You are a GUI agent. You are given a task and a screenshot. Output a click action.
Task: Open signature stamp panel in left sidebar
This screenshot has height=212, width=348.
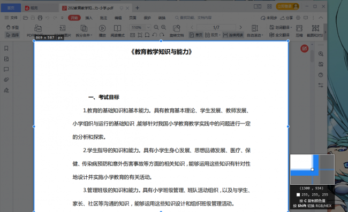(x=6, y=90)
